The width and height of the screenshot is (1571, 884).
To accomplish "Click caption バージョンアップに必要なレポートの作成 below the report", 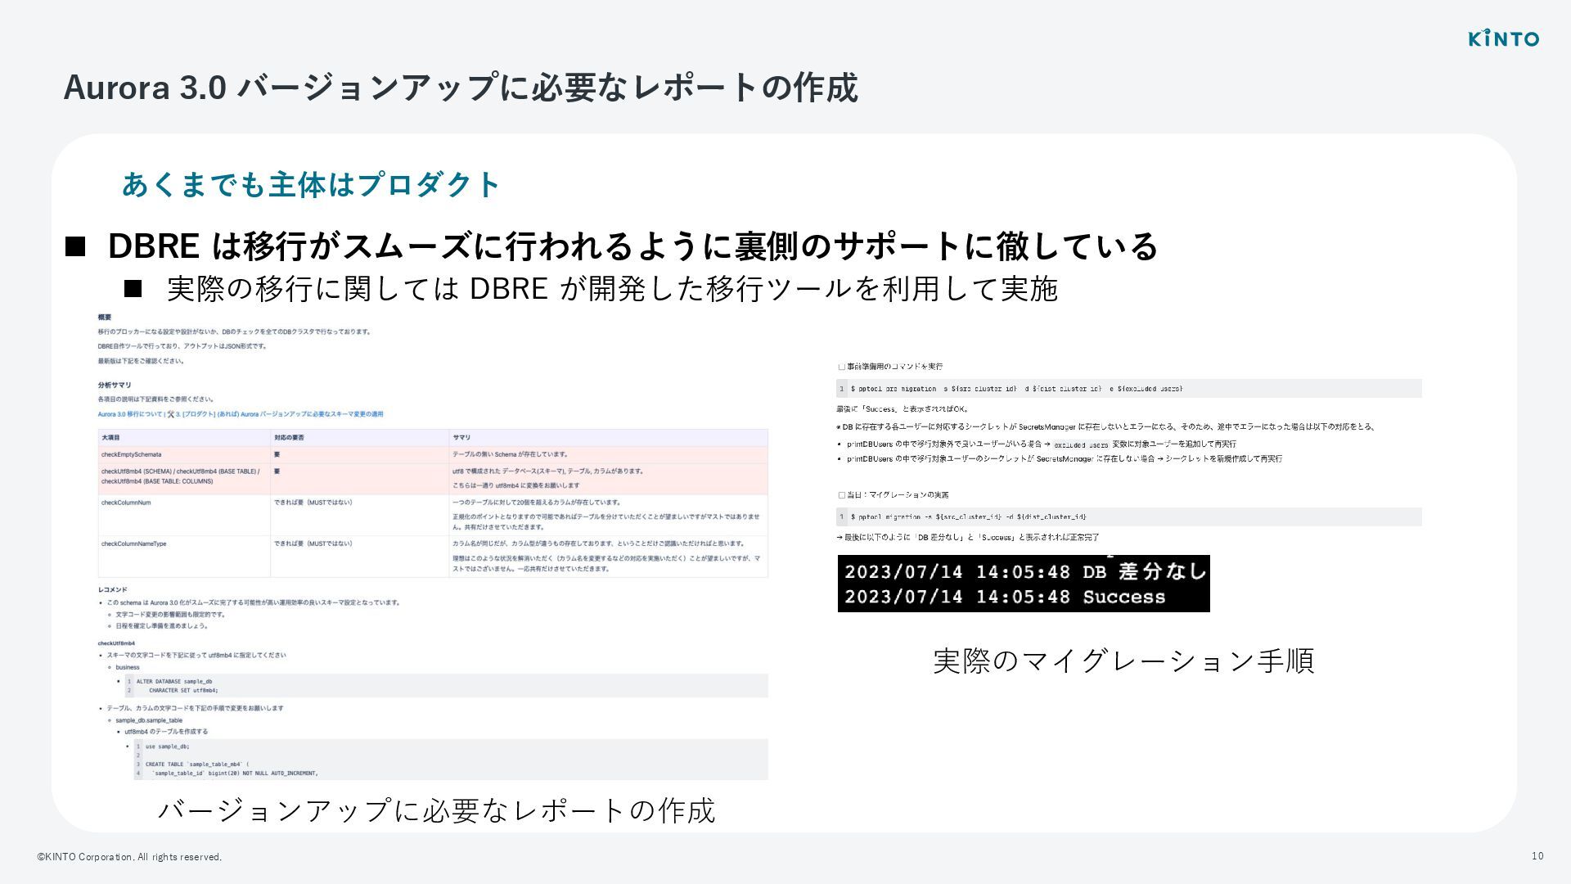I will (436, 810).
